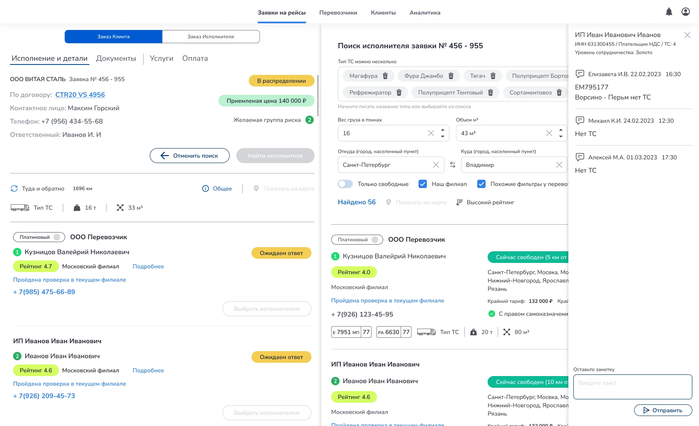This screenshot has height=426, width=699.
Task: Open comment icon for Алексей М.А. note
Action: click(x=580, y=157)
